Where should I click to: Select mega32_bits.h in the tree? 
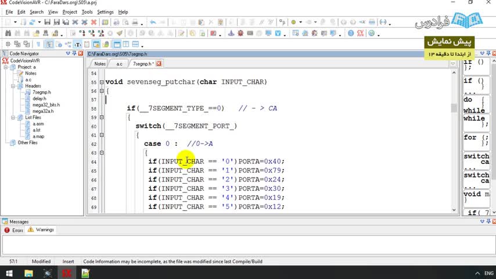46,105
